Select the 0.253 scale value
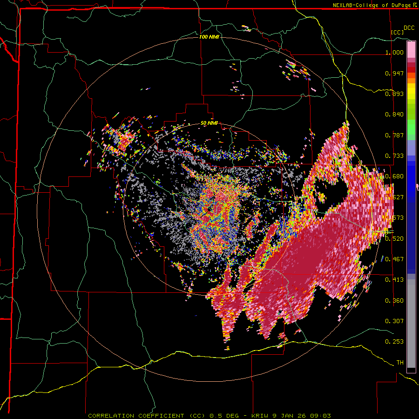Screen dimensions: 419x419 coord(394,342)
